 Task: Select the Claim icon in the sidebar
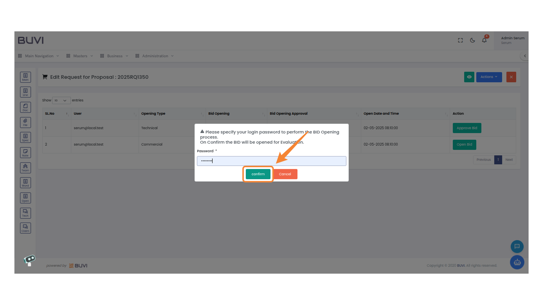tap(25, 228)
